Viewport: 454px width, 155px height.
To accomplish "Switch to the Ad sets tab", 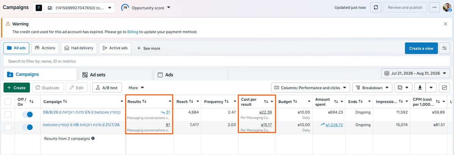I will (115, 75).
